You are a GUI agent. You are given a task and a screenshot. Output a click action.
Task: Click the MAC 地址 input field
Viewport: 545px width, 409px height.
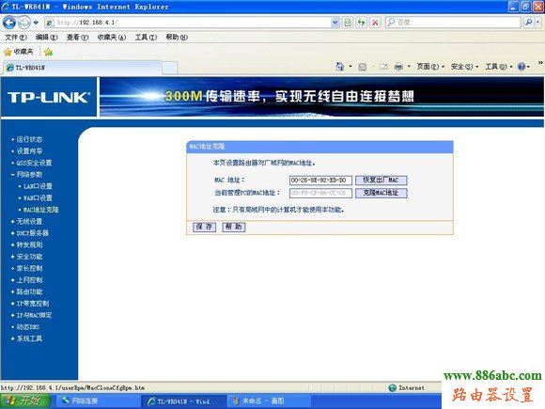[x=320, y=181]
